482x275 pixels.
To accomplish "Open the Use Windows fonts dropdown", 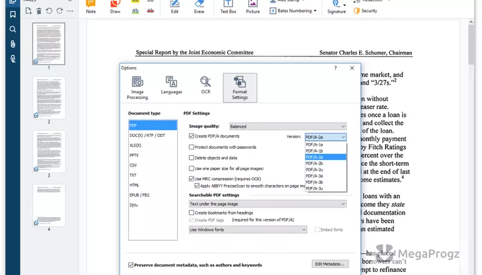I will tap(248, 230).
